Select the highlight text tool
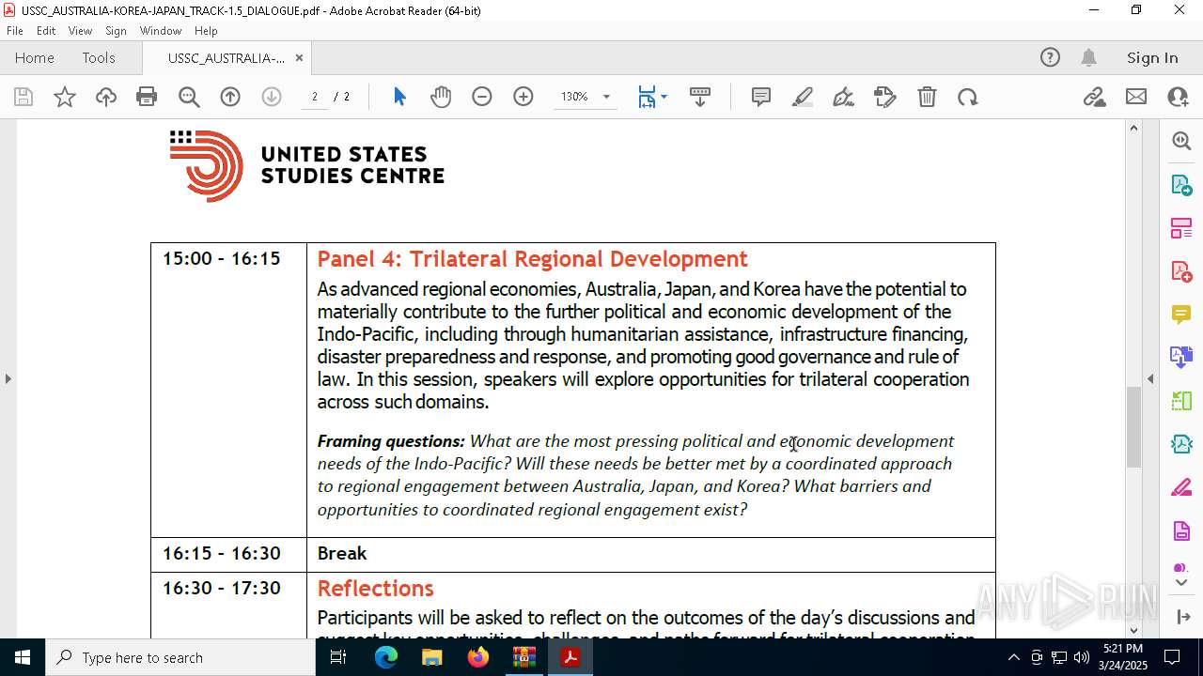The width and height of the screenshot is (1203, 676). point(803,97)
